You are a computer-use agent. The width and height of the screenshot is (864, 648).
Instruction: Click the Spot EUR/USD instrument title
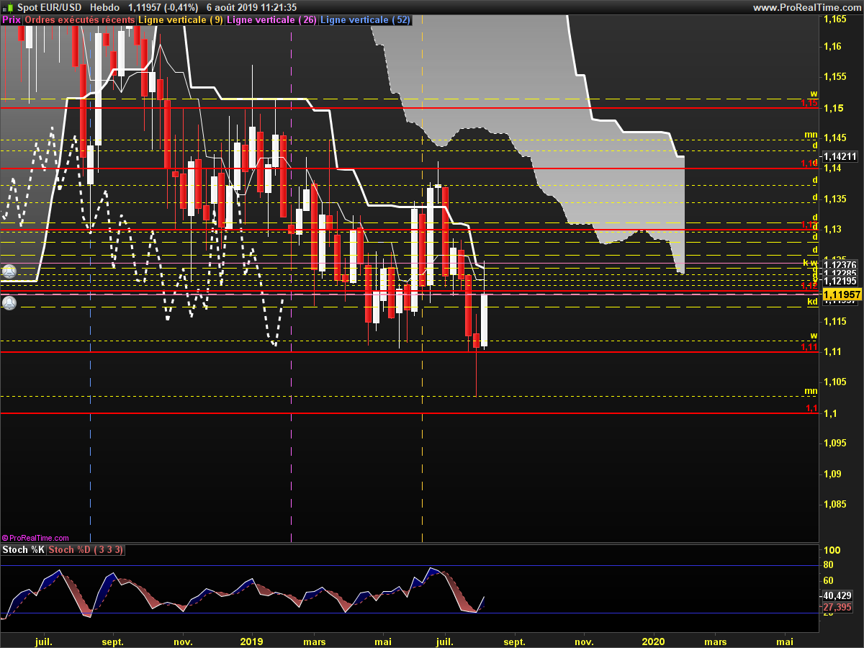click(x=48, y=7)
